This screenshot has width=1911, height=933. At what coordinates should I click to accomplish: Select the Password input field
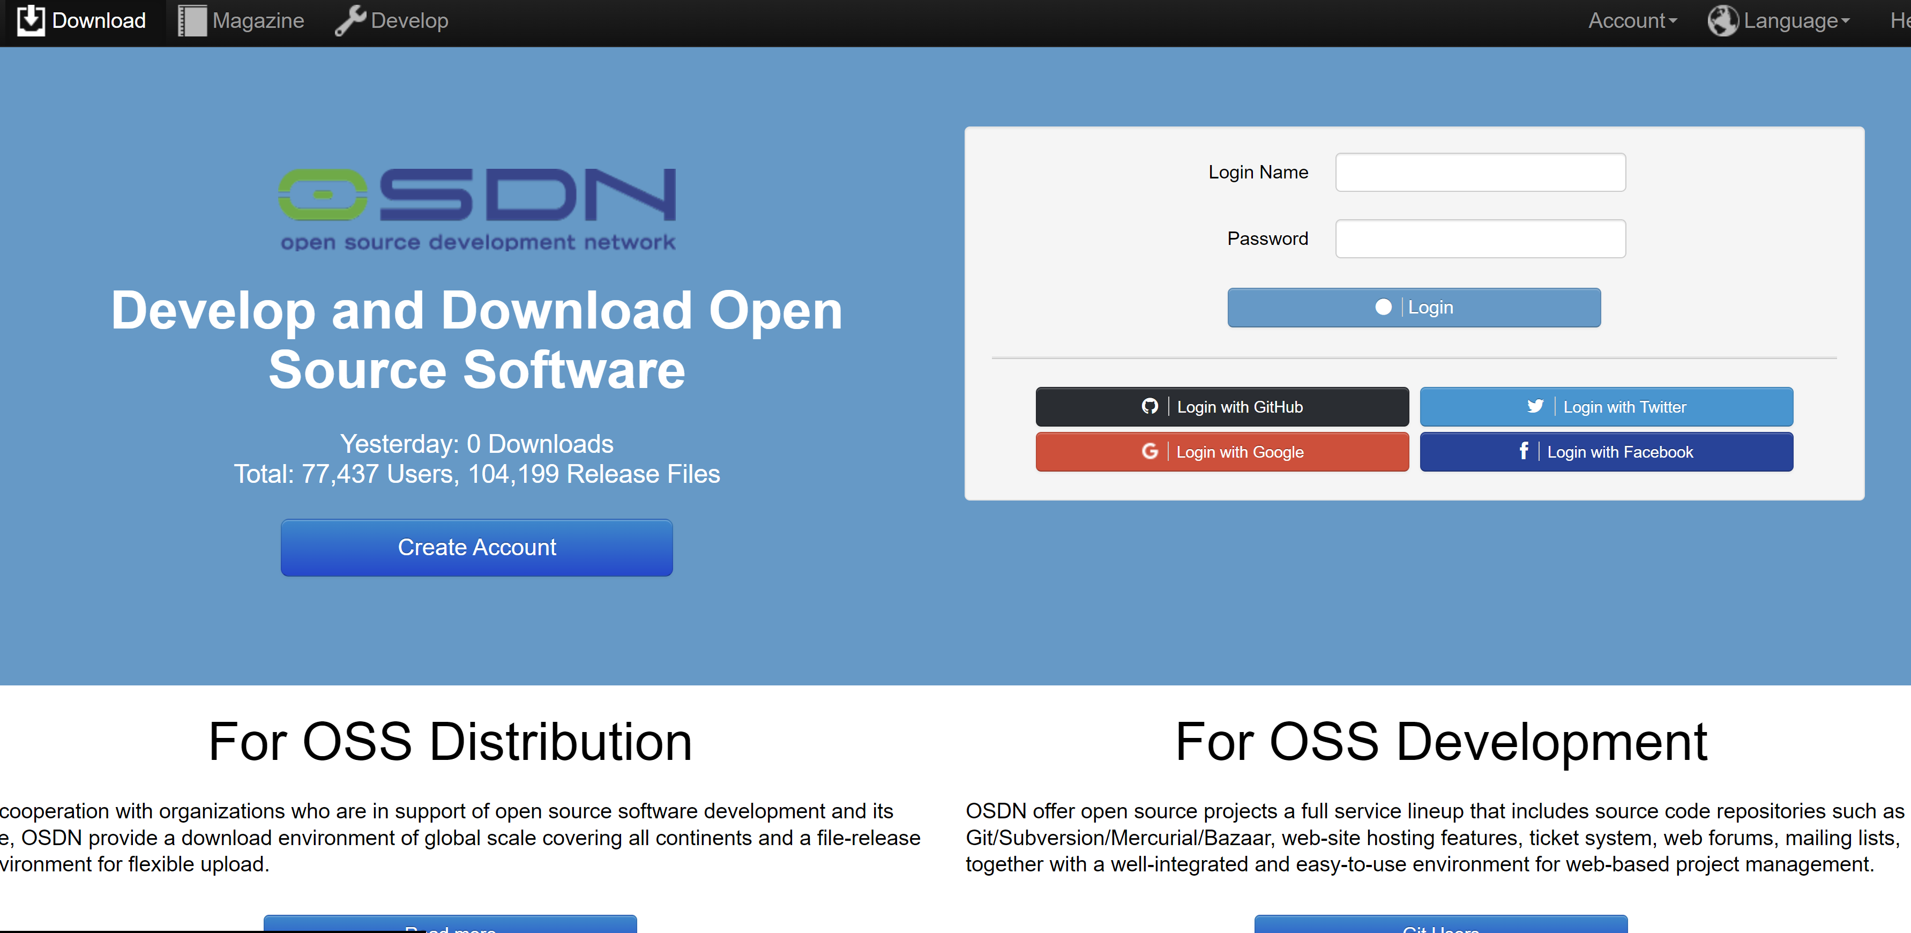1481,238
